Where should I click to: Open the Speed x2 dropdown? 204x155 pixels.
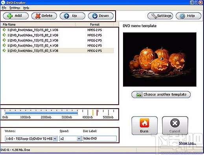tap(79, 138)
